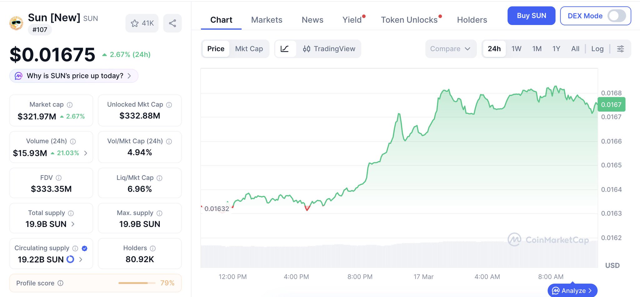
Task: Expand Total supply details chevron
Action: click(x=73, y=224)
